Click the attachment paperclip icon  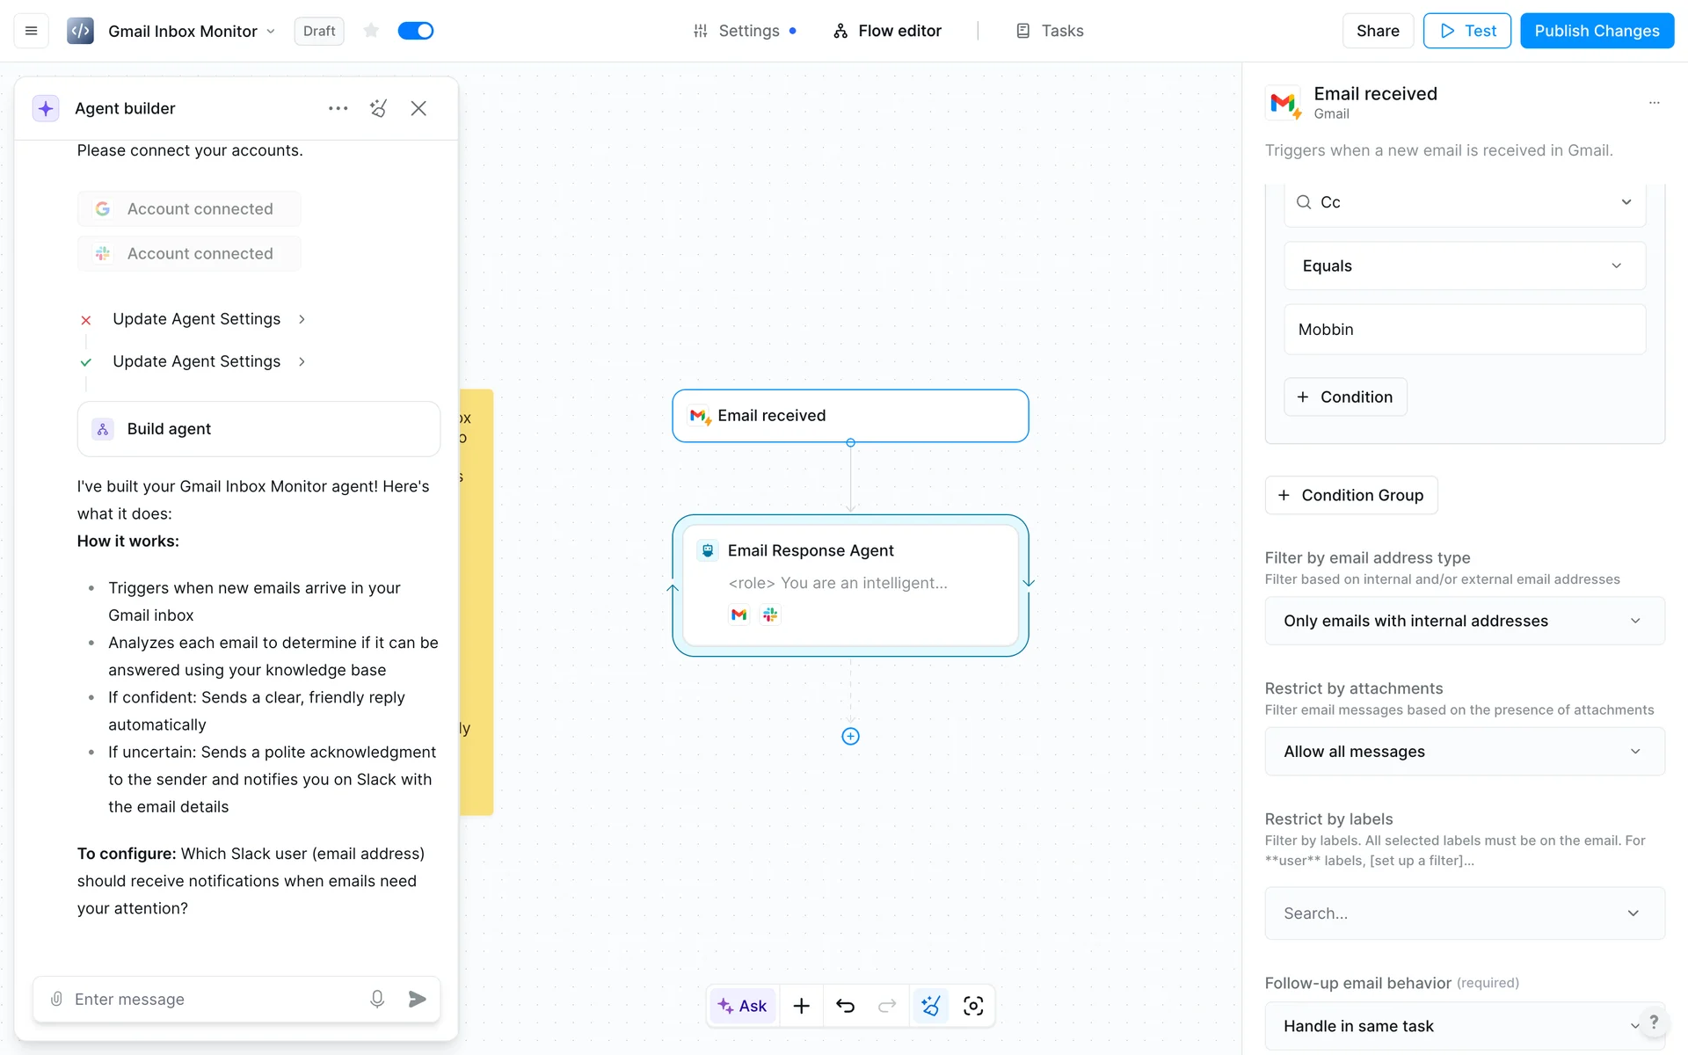[56, 999]
